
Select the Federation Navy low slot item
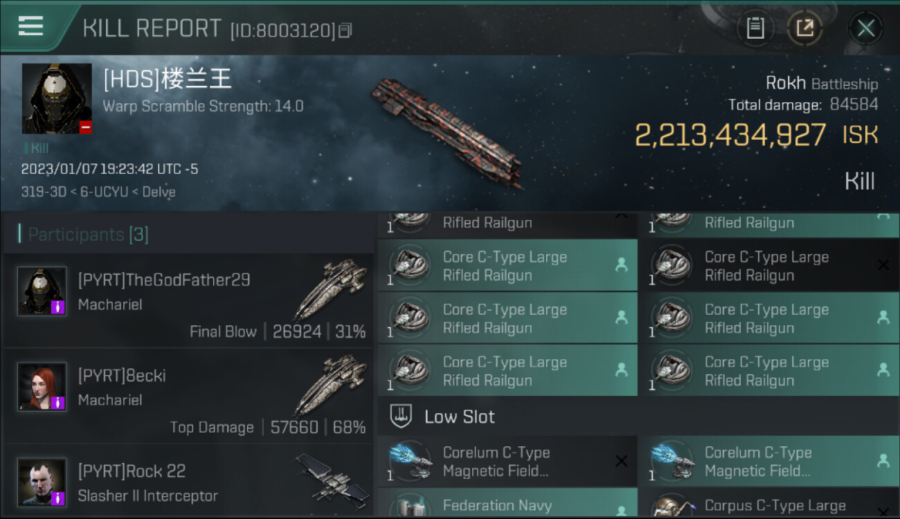507,502
